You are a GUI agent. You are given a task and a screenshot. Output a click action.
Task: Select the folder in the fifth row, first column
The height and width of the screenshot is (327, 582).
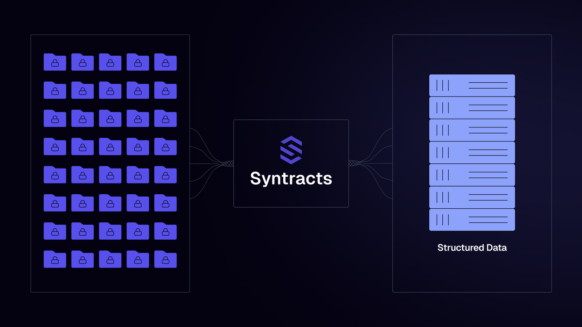[54, 175]
